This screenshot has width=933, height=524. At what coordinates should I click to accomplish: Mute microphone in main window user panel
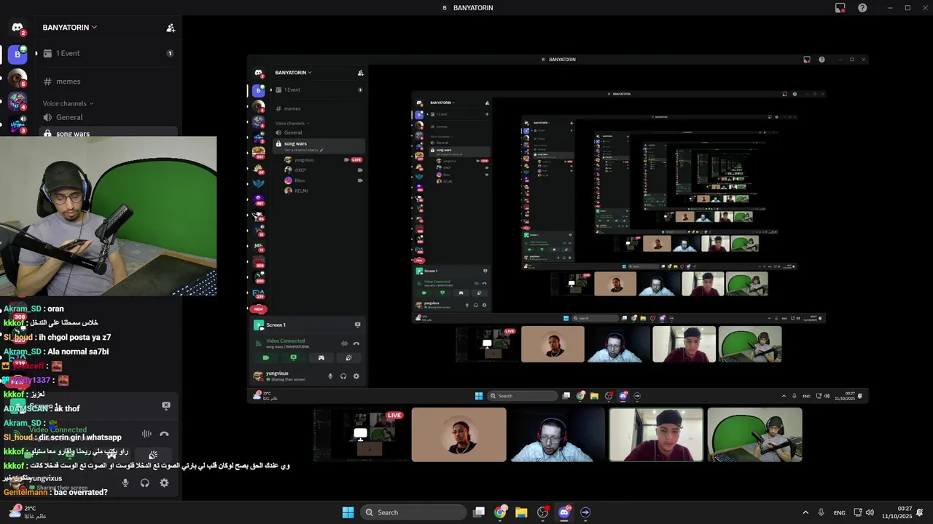125,483
